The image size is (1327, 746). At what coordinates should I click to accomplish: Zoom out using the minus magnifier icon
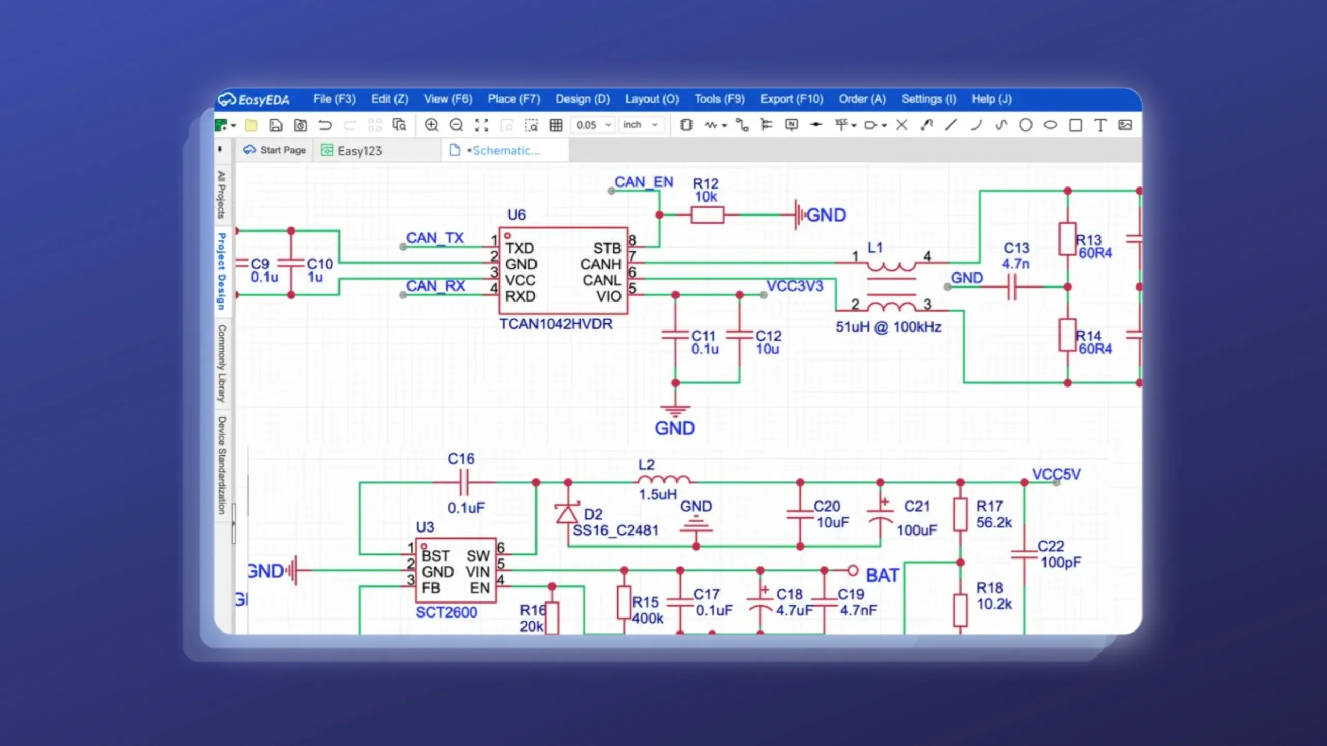pos(456,125)
